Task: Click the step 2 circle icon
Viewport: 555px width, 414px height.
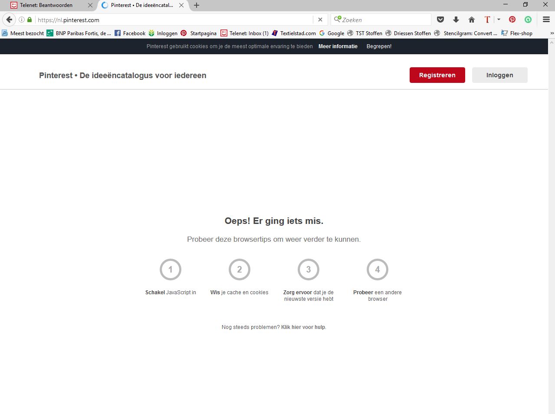Action: [240, 269]
